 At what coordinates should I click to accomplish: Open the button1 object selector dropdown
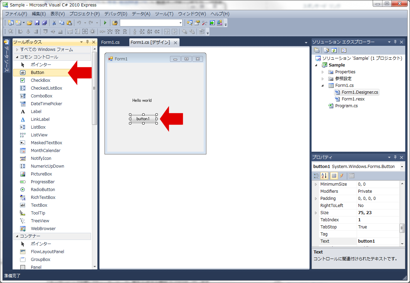click(402, 167)
